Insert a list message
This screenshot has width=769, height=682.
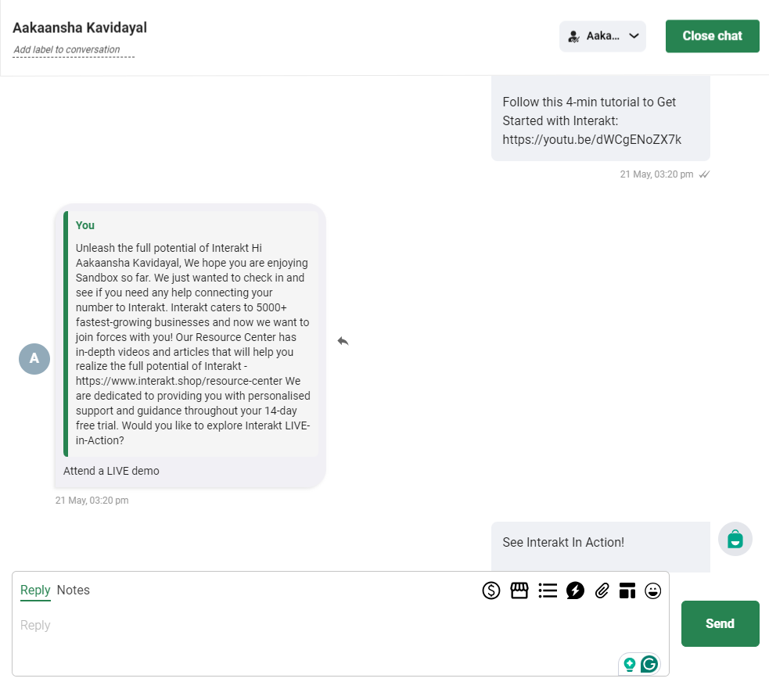coord(548,590)
